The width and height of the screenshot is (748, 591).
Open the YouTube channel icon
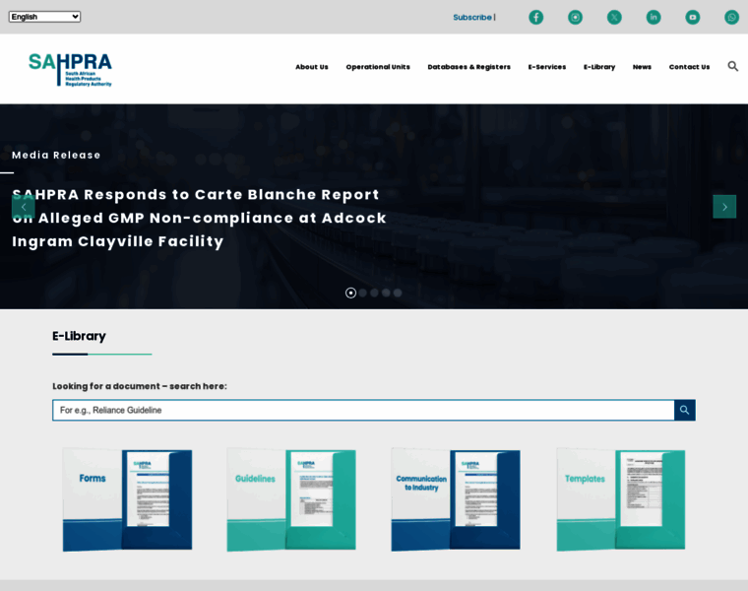click(x=693, y=17)
